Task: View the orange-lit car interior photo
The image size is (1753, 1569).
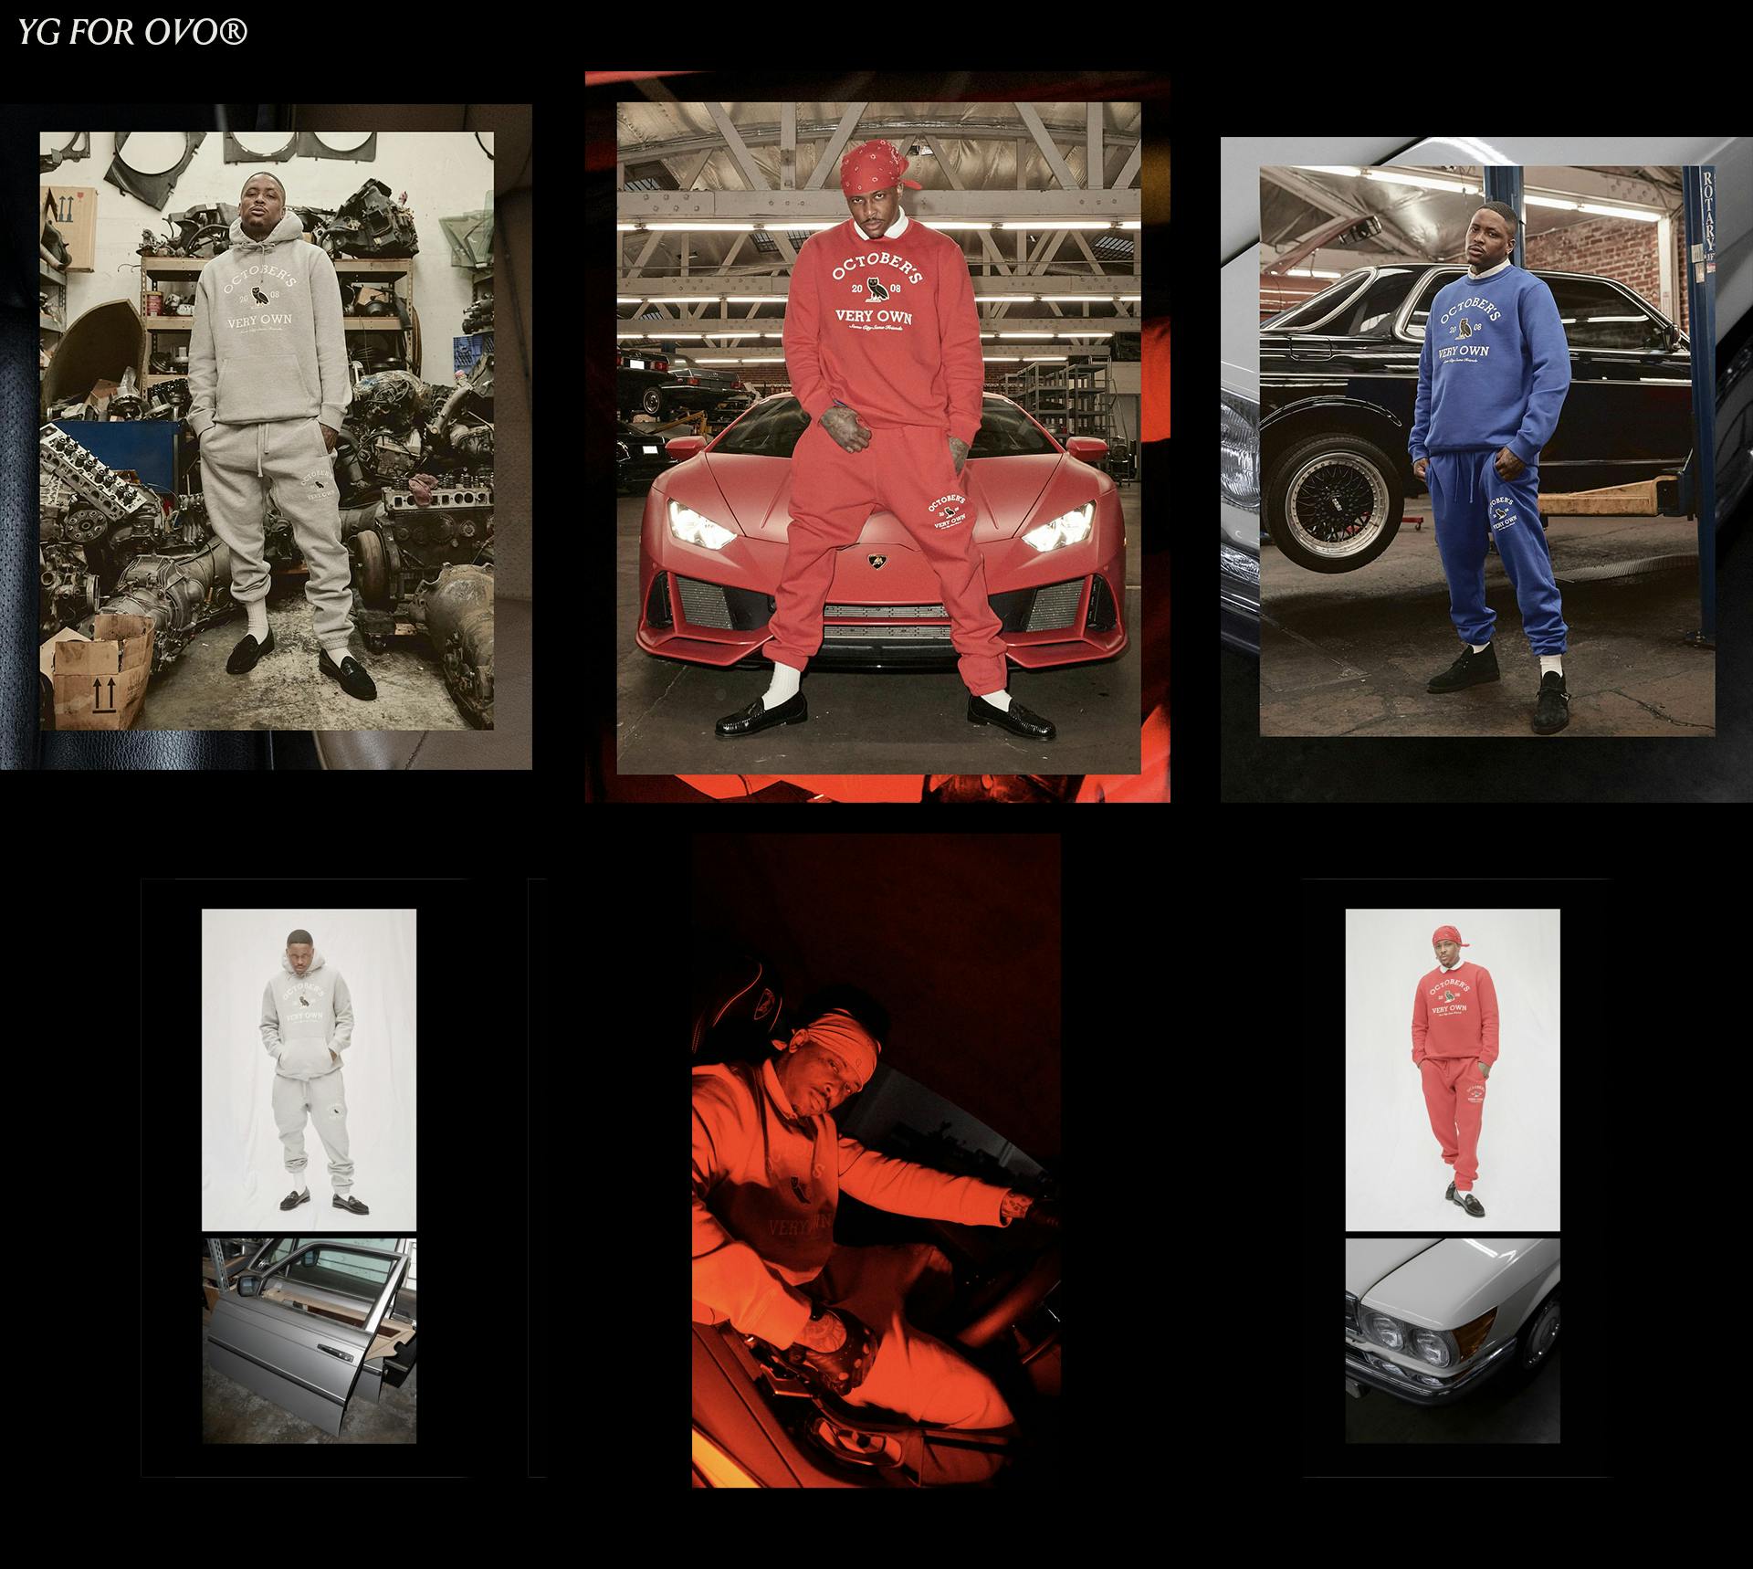Action: coord(876,1160)
